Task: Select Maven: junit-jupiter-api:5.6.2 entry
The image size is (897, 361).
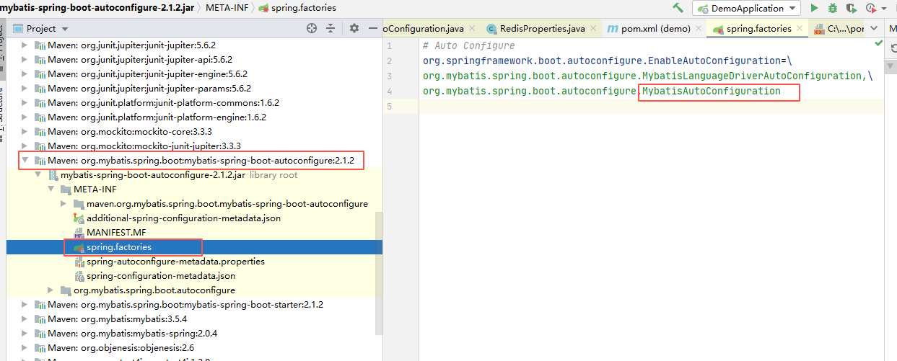Action: tap(140, 60)
